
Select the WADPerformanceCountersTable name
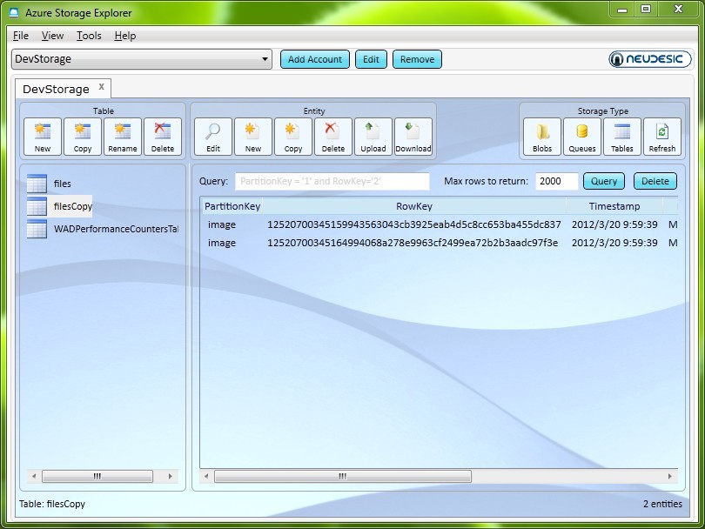[116, 229]
